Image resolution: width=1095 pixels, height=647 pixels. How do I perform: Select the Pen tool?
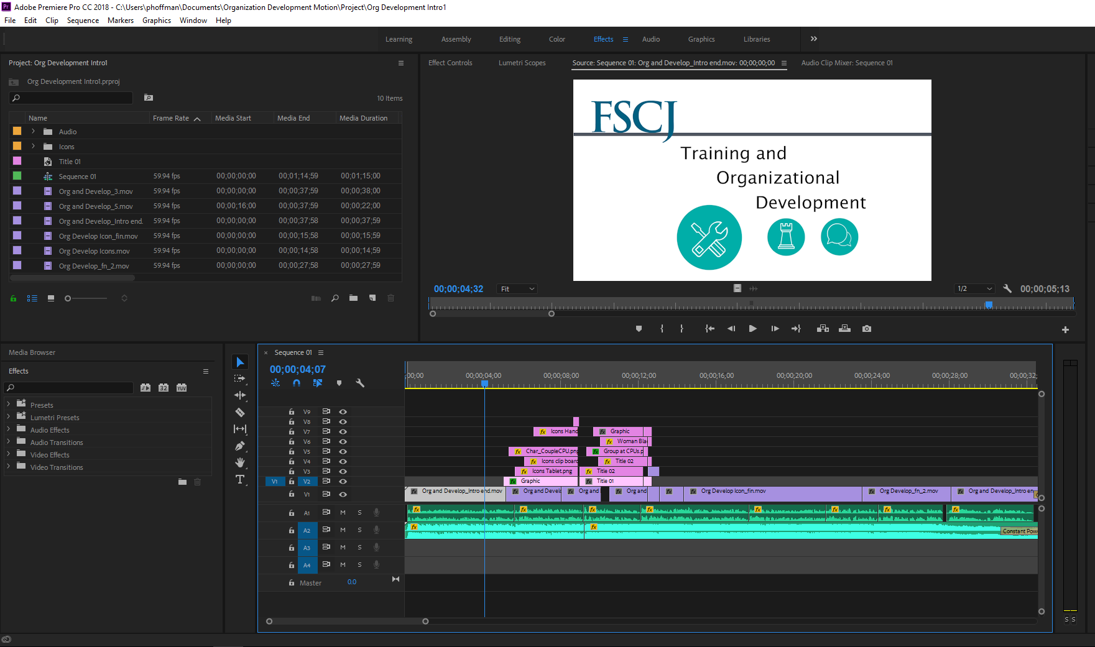coord(240,446)
